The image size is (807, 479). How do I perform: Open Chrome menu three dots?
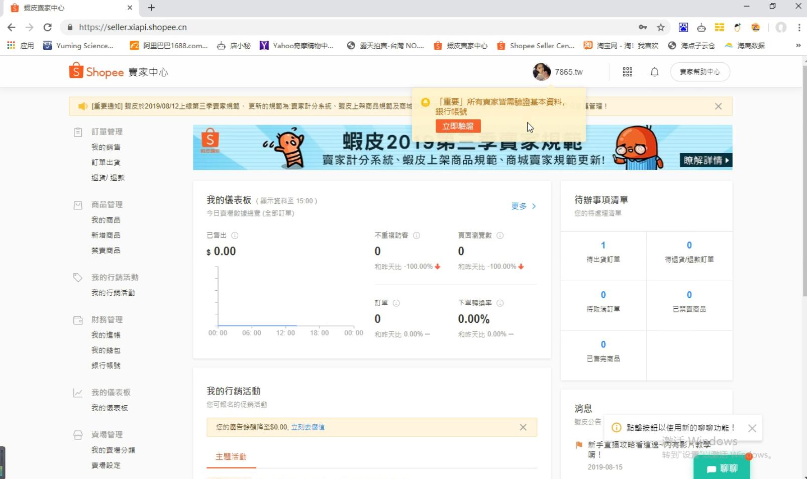799,27
